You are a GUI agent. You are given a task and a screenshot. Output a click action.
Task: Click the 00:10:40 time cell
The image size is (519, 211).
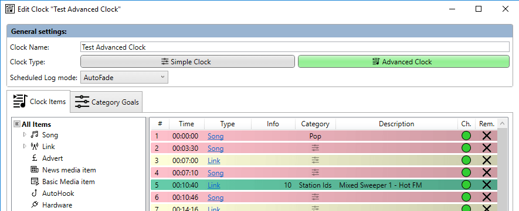point(185,185)
